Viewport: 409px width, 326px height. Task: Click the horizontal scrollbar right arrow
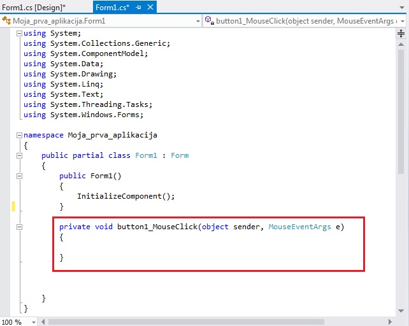coord(390,322)
